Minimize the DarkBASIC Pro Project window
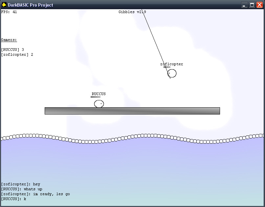265x207 pixels. (x=244, y=5)
